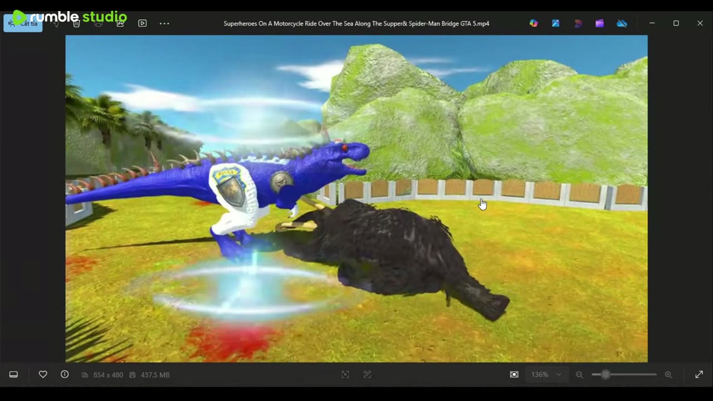The image size is (713, 401).
Task: Click the delete trash can icon
Action: tap(77, 23)
